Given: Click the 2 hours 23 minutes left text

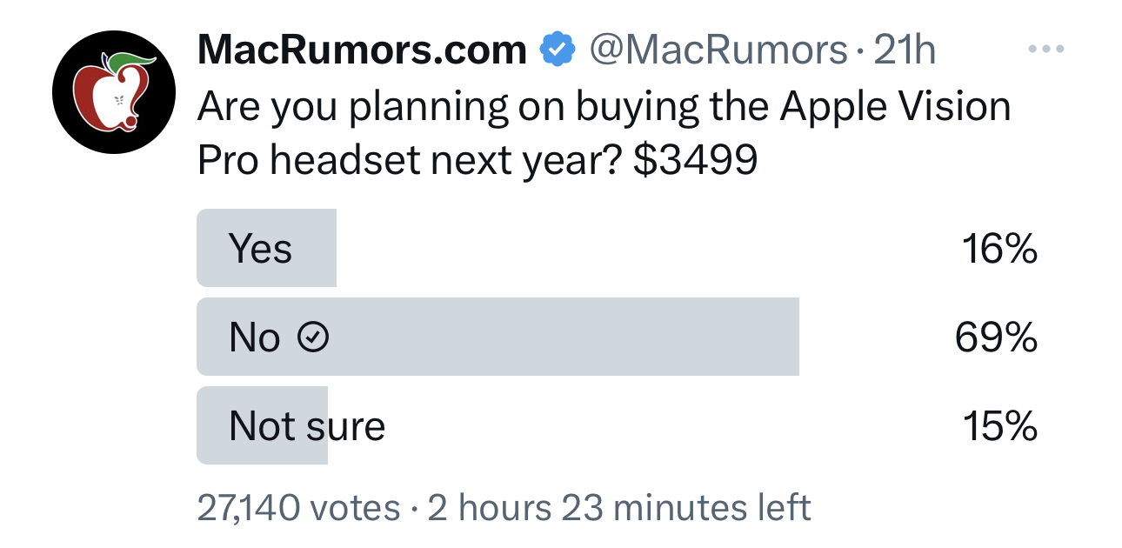Looking at the screenshot, I should [619, 507].
